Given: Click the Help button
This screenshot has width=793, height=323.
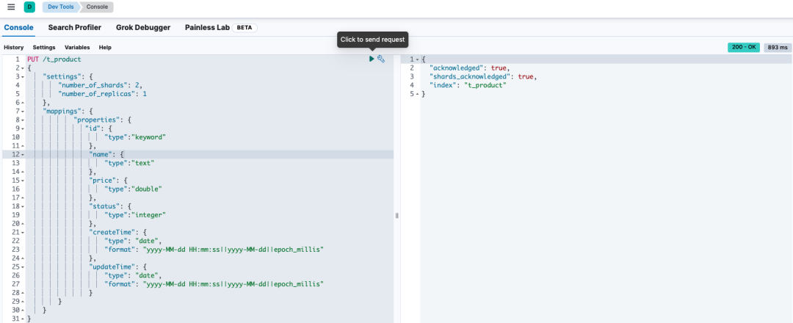Looking at the screenshot, I should (105, 47).
